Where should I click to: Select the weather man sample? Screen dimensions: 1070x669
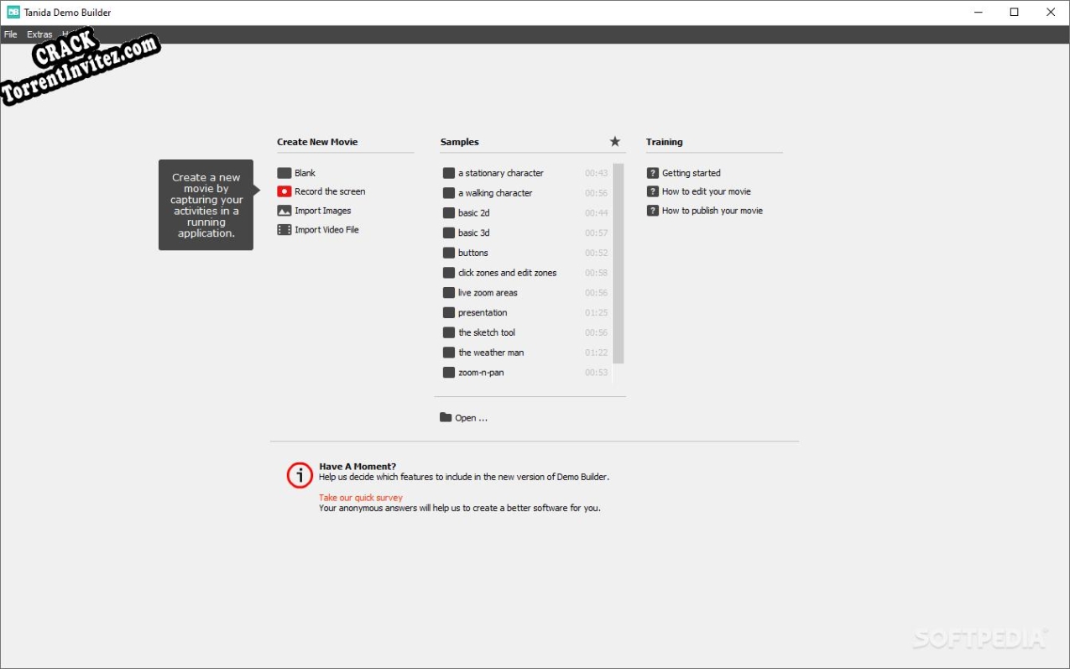(x=490, y=352)
